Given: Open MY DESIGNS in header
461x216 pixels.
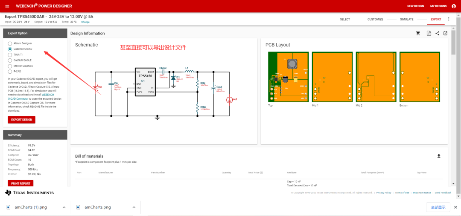Looking at the screenshot, I should point(438,6).
